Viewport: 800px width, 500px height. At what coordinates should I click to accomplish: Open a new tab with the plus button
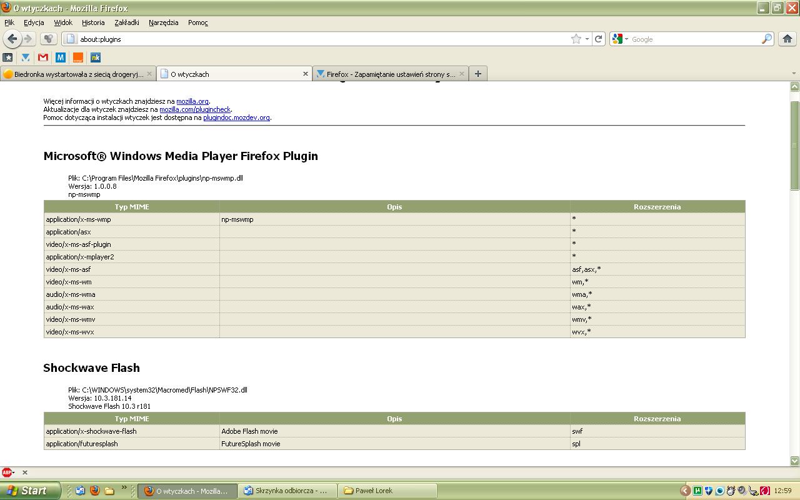tap(477, 74)
